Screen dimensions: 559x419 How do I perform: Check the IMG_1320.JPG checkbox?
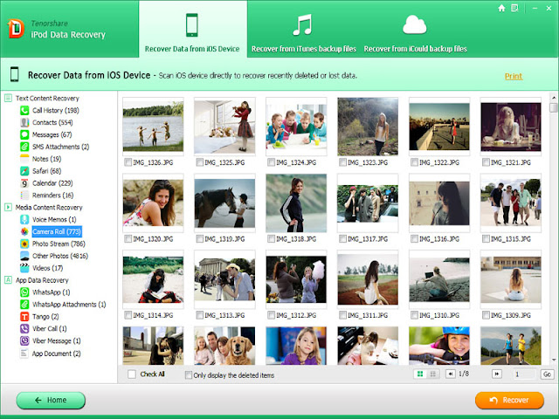pos(128,238)
